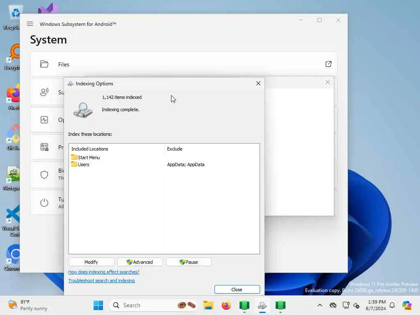Image resolution: width=420 pixels, height=315 pixels.
Task: Click the Subsystem resources person icon
Action: pyautogui.click(x=44, y=92)
